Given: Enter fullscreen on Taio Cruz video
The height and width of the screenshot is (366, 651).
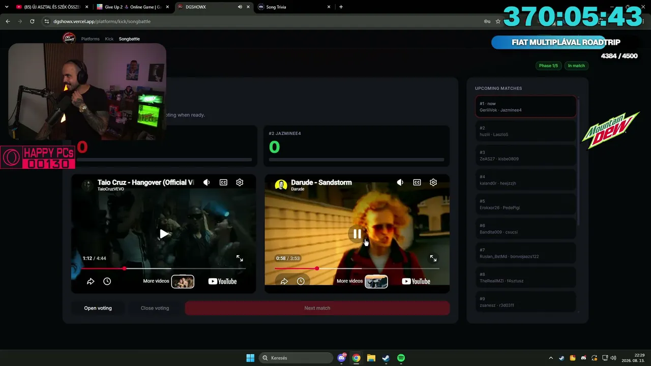Looking at the screenshot, I should coord(240,258).
